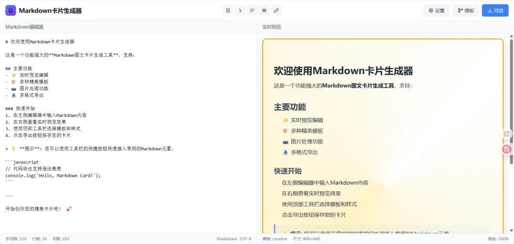Click '点击导出按钮保存您的卡片' in the preview
Screen dimensions: 514x244
(314, 215)
